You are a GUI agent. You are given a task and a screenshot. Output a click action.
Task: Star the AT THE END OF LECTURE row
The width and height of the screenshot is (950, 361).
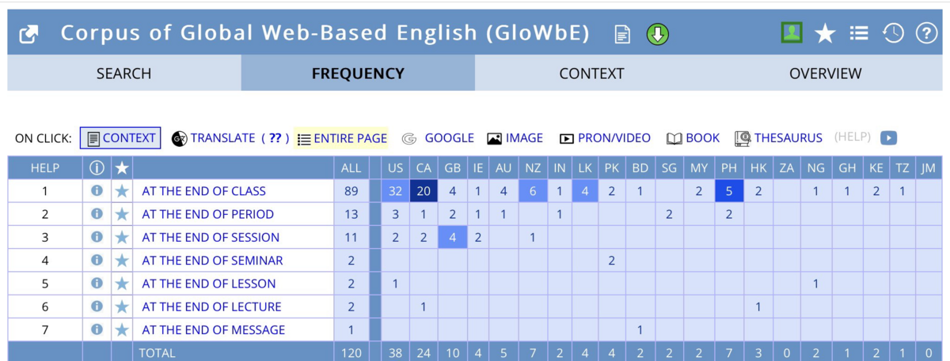pyautogui.click(x=122, y=306)
